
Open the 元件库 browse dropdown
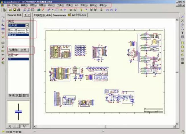pyautogui.click(x=27, y=26)
